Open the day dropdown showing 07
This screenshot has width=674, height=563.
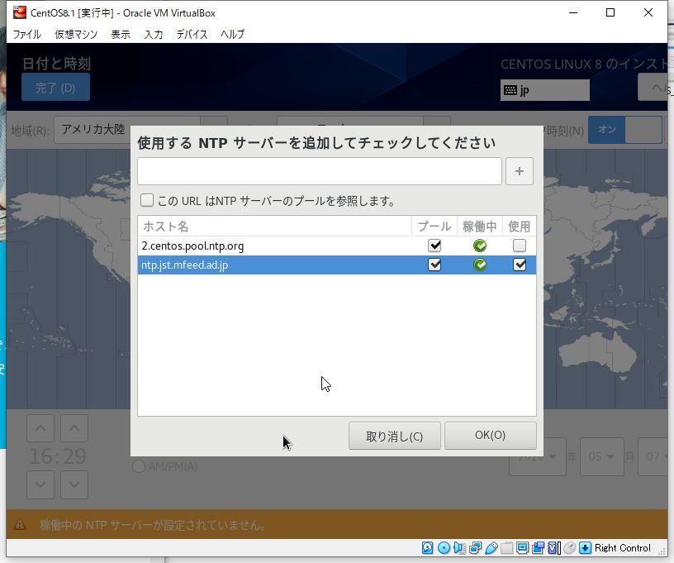tap(653, 456)
